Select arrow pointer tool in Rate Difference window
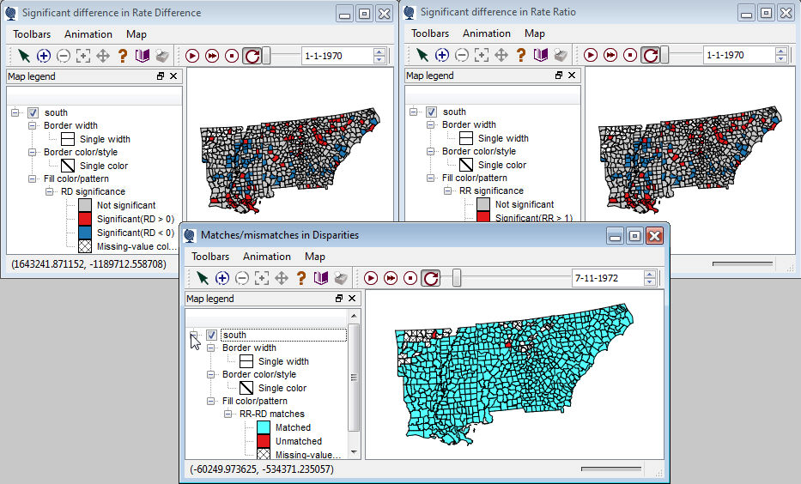 coord(23,56)
